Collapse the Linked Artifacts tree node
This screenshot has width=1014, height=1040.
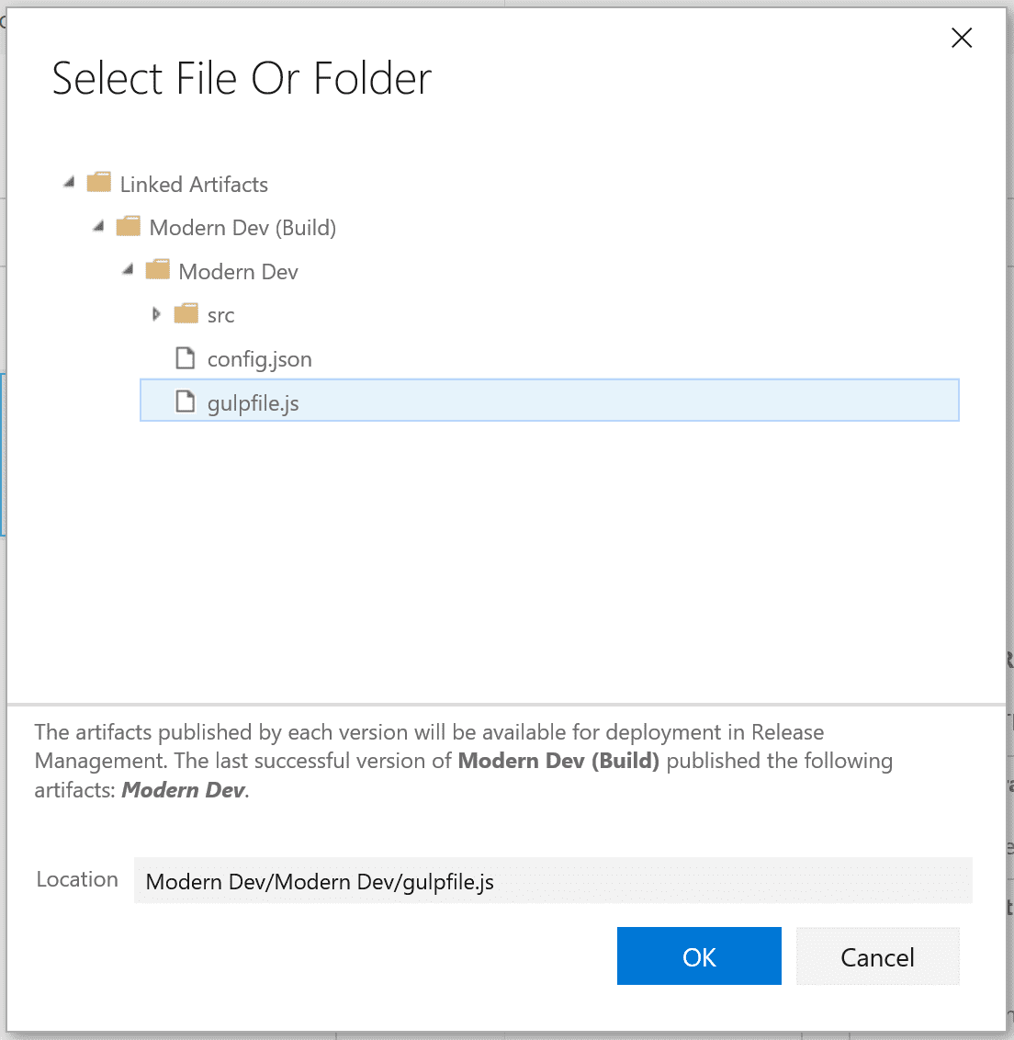[69, 182]
